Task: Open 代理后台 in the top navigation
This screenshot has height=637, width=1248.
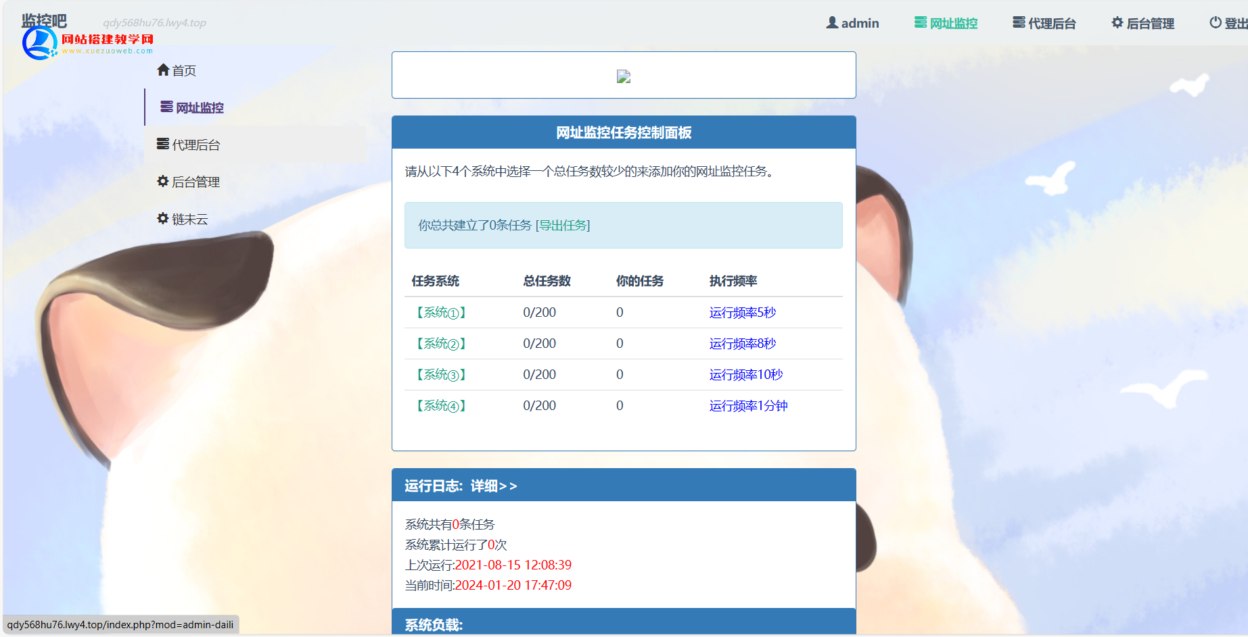Action: [1044, 23]
